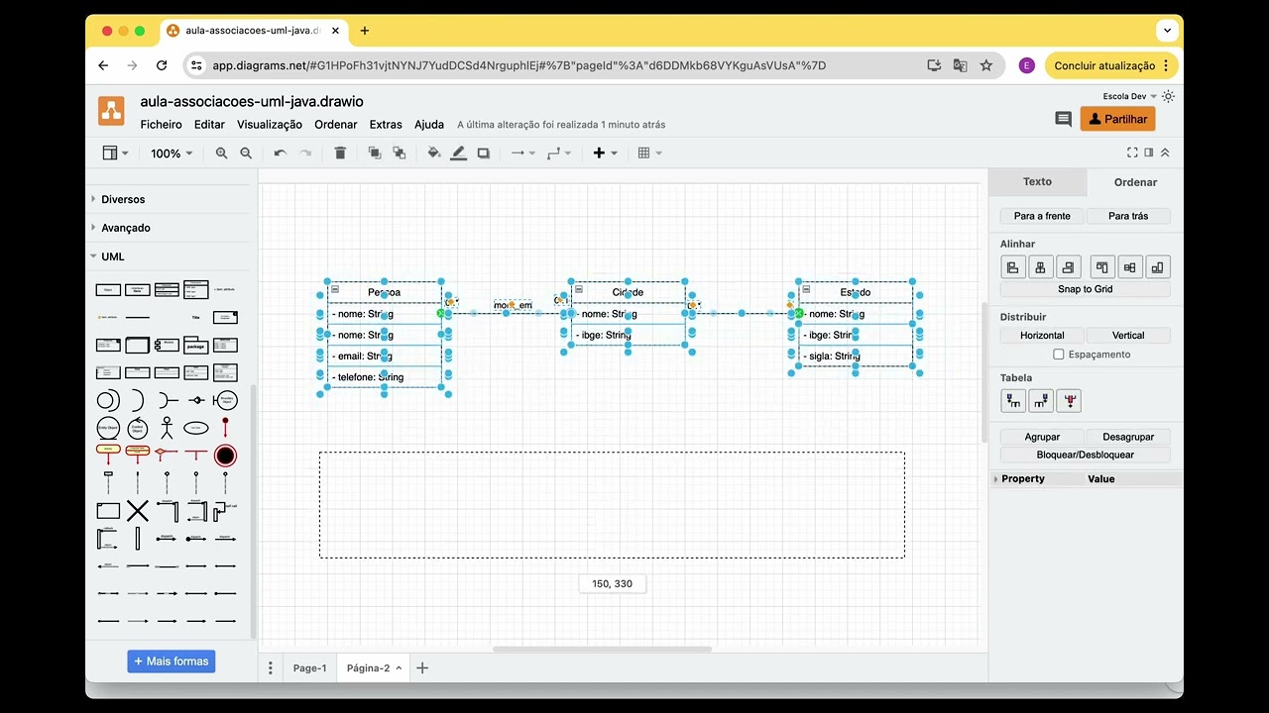1269x713 pixels.
Task: Align selected shapes to the right
Action: pos(1068,267)
